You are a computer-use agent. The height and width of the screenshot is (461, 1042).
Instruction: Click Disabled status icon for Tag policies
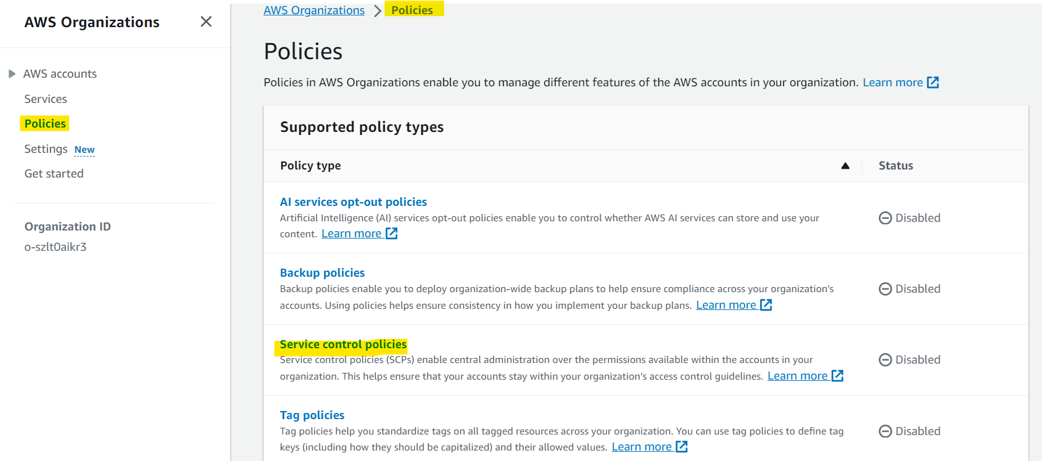[x=885, y=431]
